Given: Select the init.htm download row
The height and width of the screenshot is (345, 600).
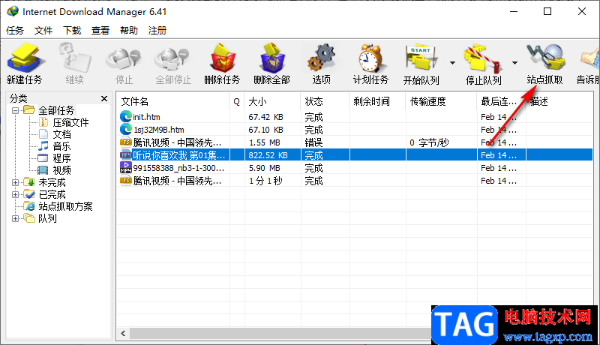Looking at the screenshot, I should coord(355,117).
